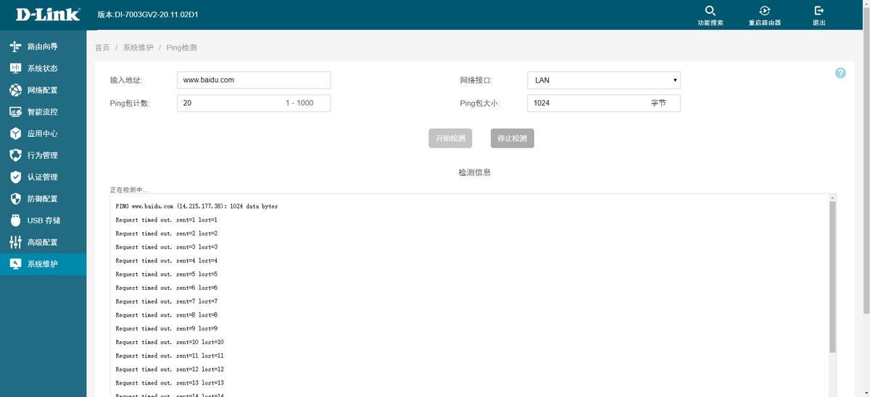Click 系统维护 breadcrumb link
The width and height of the screenshot is (870, 397).
pyautogui.click(x=138, y=48)
